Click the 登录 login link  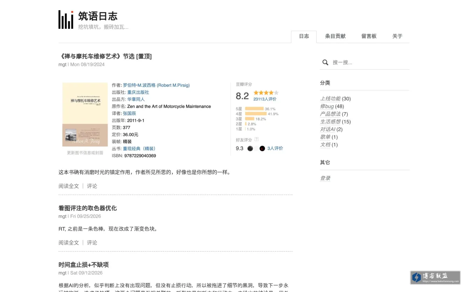(x=325, y=178)
